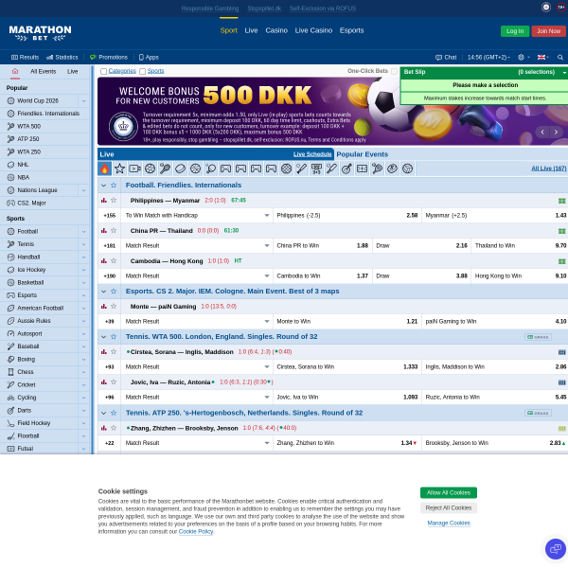Go to Casino in main navigation
Image resolution: width=568 pixels, height=568 pixels.
point(276,30)
